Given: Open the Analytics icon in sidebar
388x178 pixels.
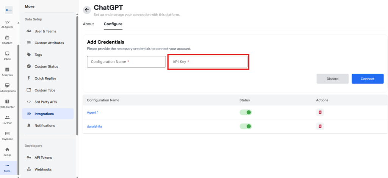Looking at the screenshot, I should (7, 70).
